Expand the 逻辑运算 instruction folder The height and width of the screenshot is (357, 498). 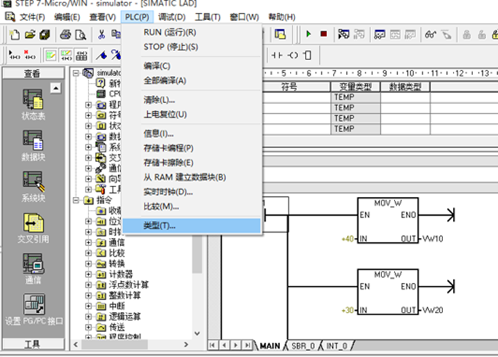88,316
